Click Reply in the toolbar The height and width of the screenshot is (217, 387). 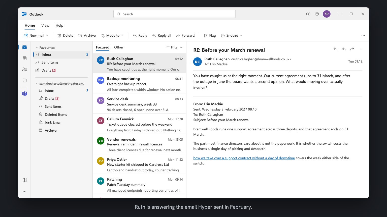[x=140, y=36]
